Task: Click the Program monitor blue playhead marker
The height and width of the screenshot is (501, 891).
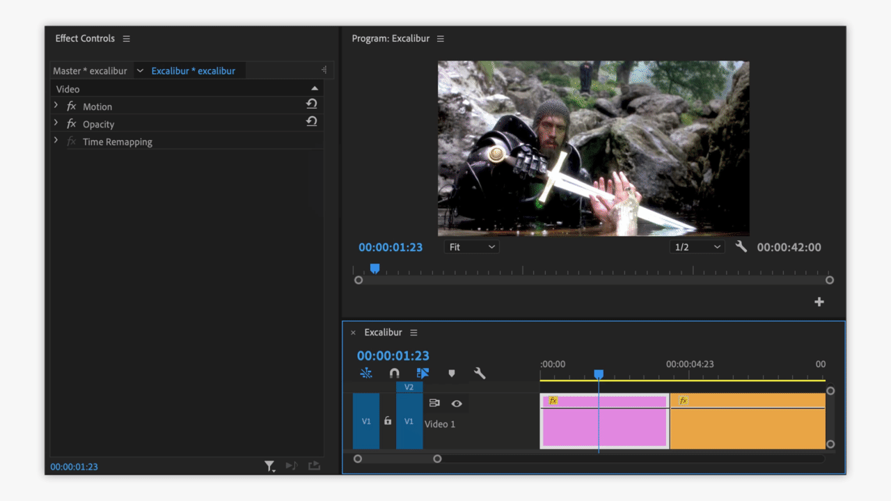Action: tap(374, 269)
